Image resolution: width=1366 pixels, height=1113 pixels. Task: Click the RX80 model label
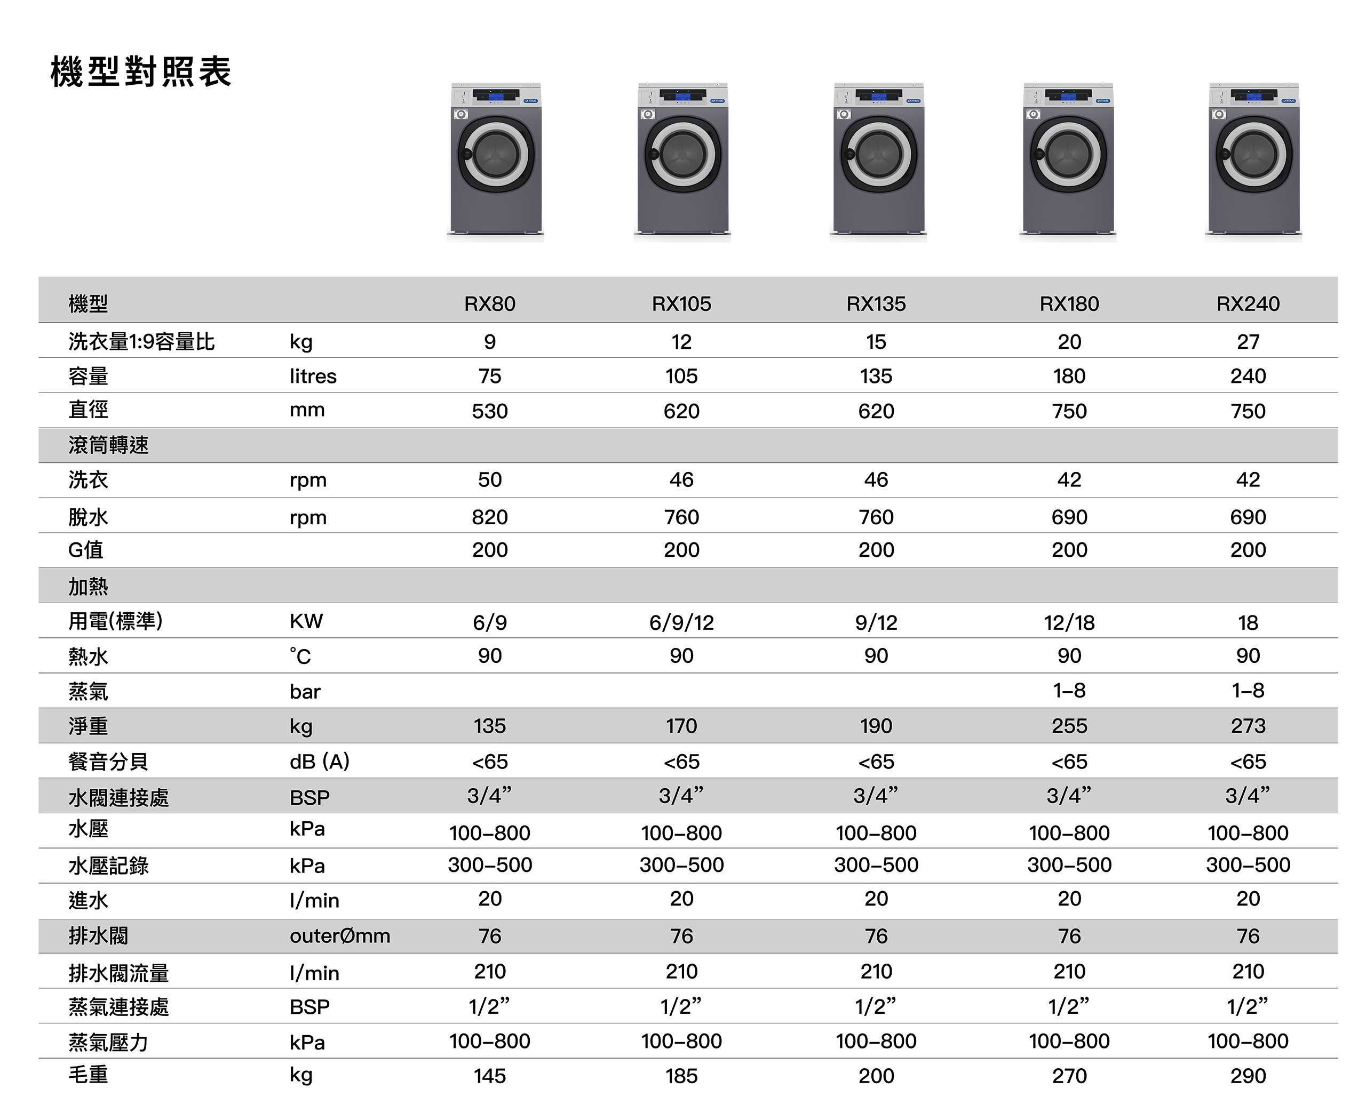tap(489, 304)
